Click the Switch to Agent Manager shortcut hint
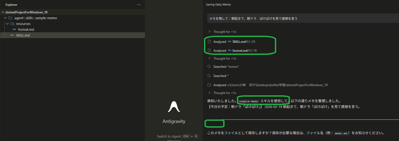The height and width of the screenshot is (141, 399). 178,138
